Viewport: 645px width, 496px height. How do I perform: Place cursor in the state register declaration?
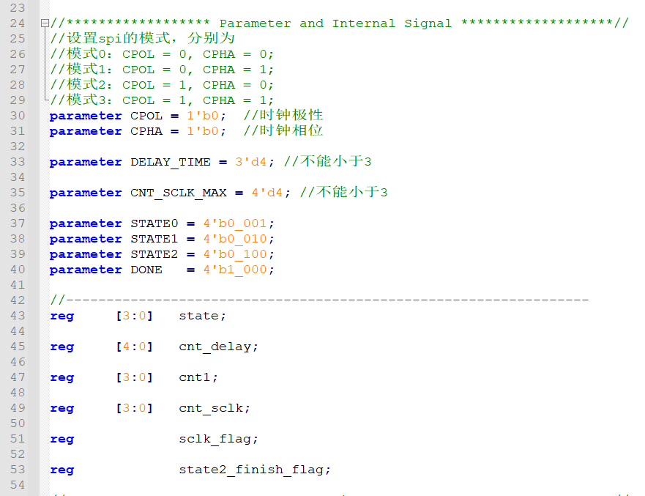click(198, 315)
